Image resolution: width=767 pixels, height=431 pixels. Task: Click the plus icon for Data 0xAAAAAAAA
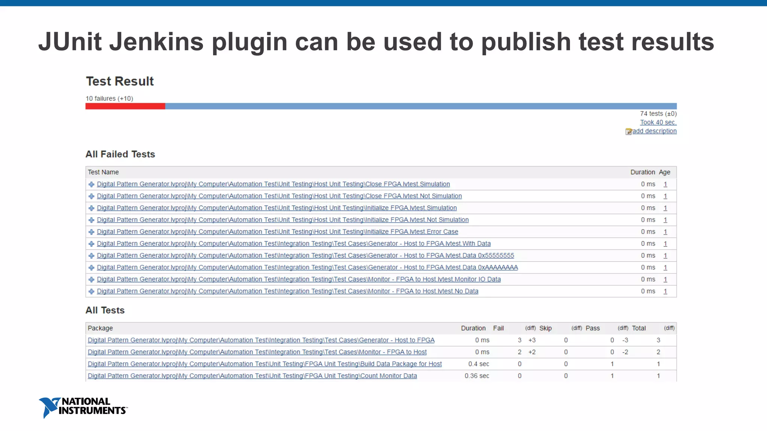[91, 268]
